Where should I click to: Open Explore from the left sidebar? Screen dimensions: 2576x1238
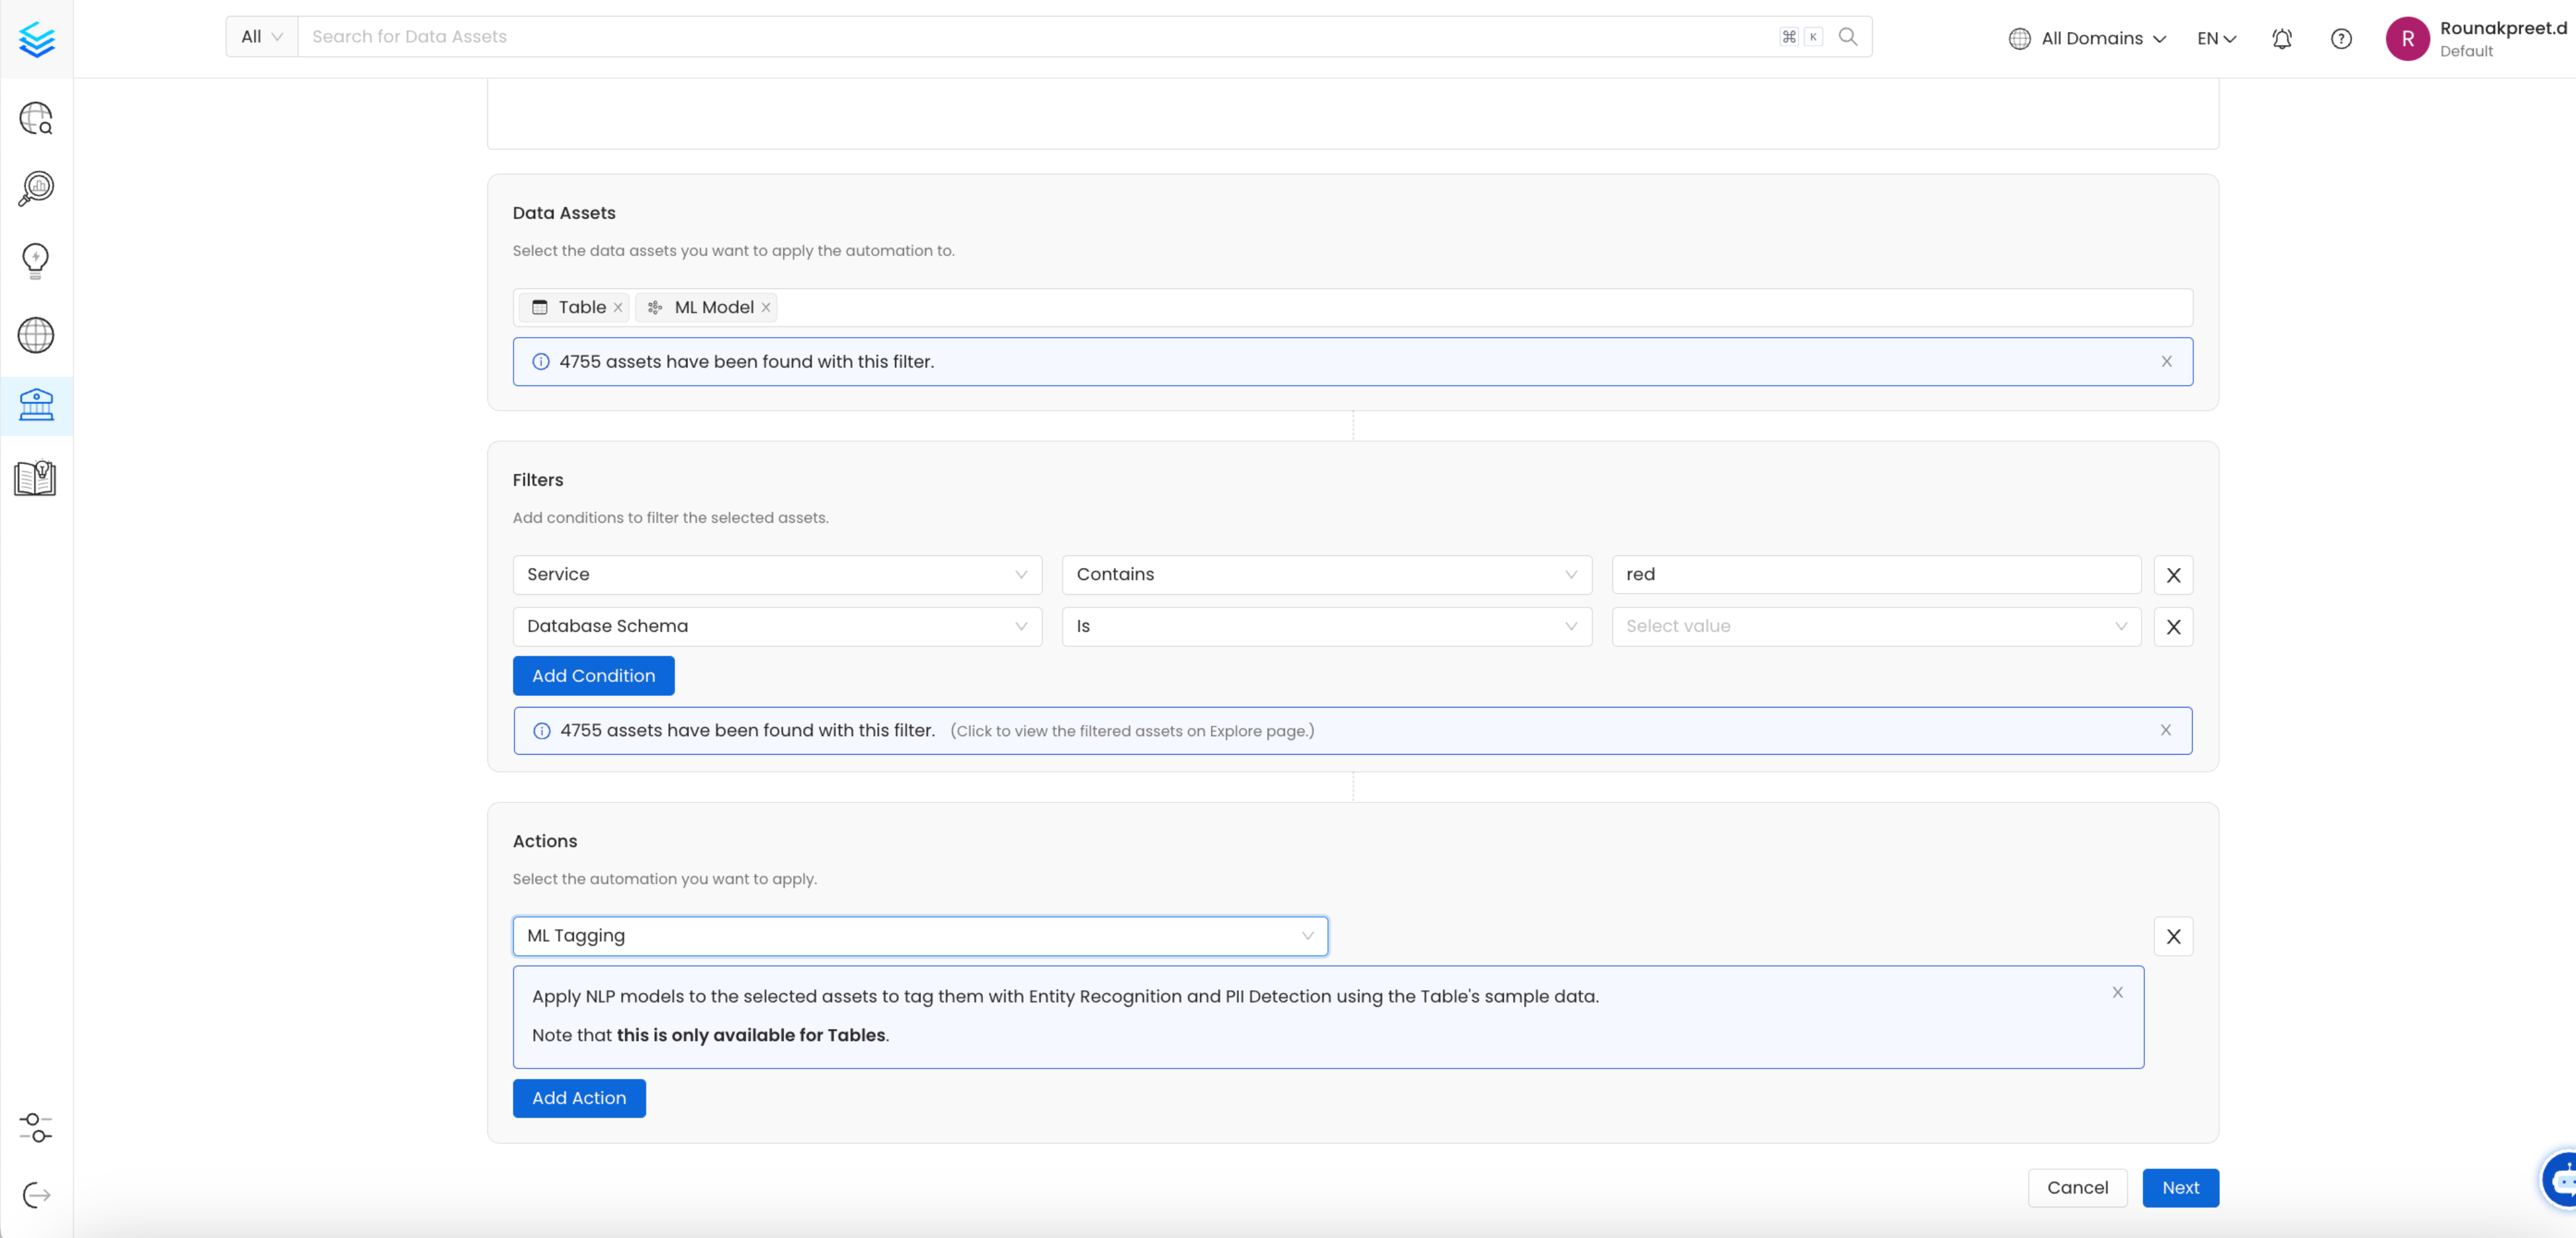(x=36, y=118)
